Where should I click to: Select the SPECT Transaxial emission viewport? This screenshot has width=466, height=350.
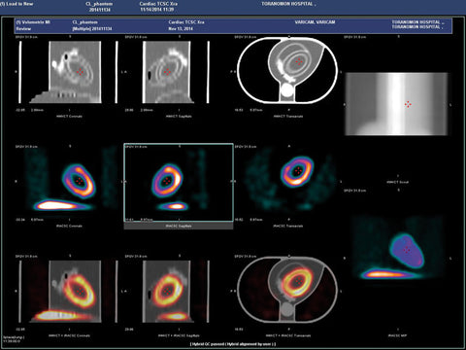[287, 182]
